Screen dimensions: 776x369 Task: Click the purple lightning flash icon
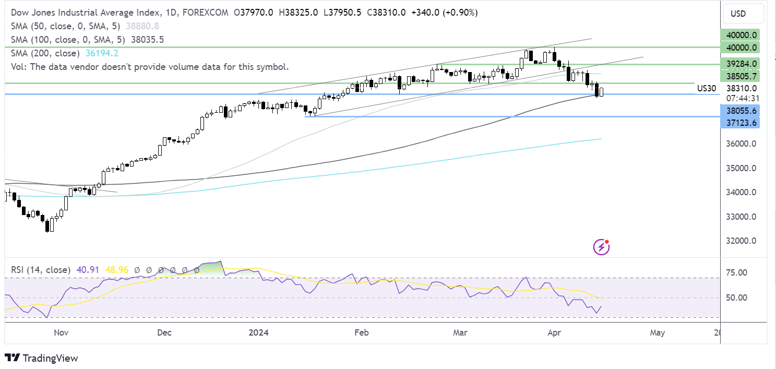(601, 247)
